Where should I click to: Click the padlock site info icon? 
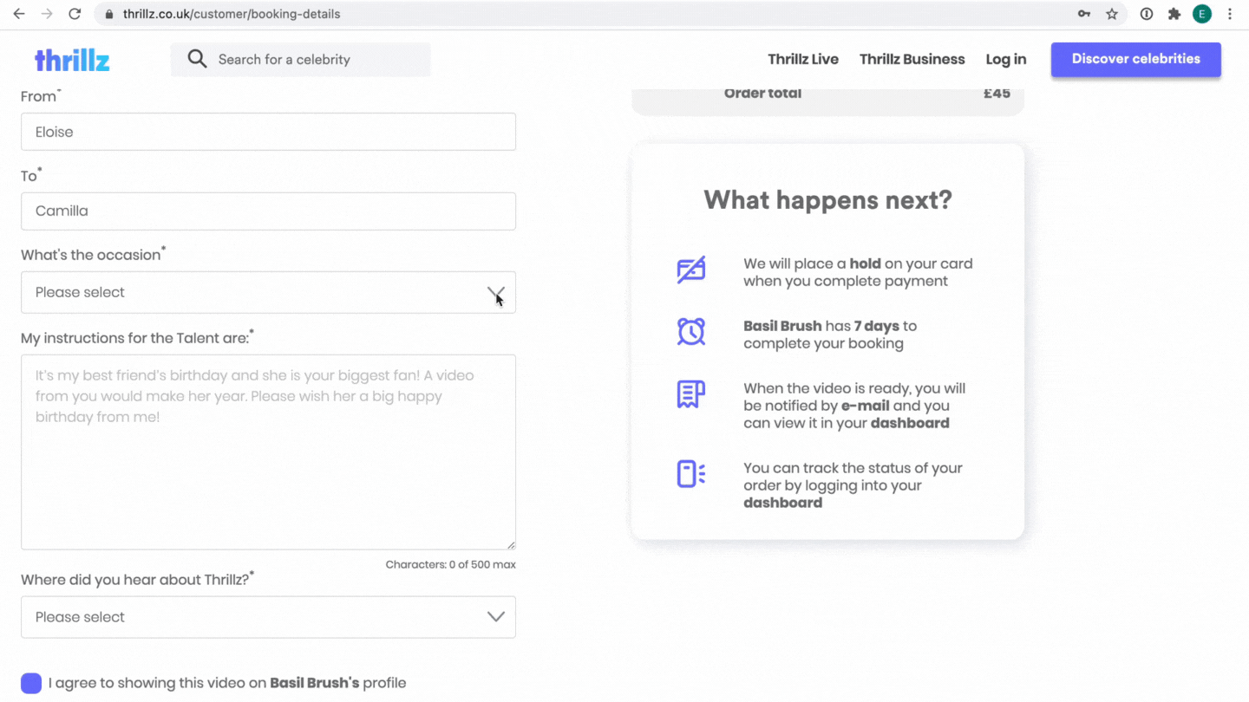click(x=109, y=14)
